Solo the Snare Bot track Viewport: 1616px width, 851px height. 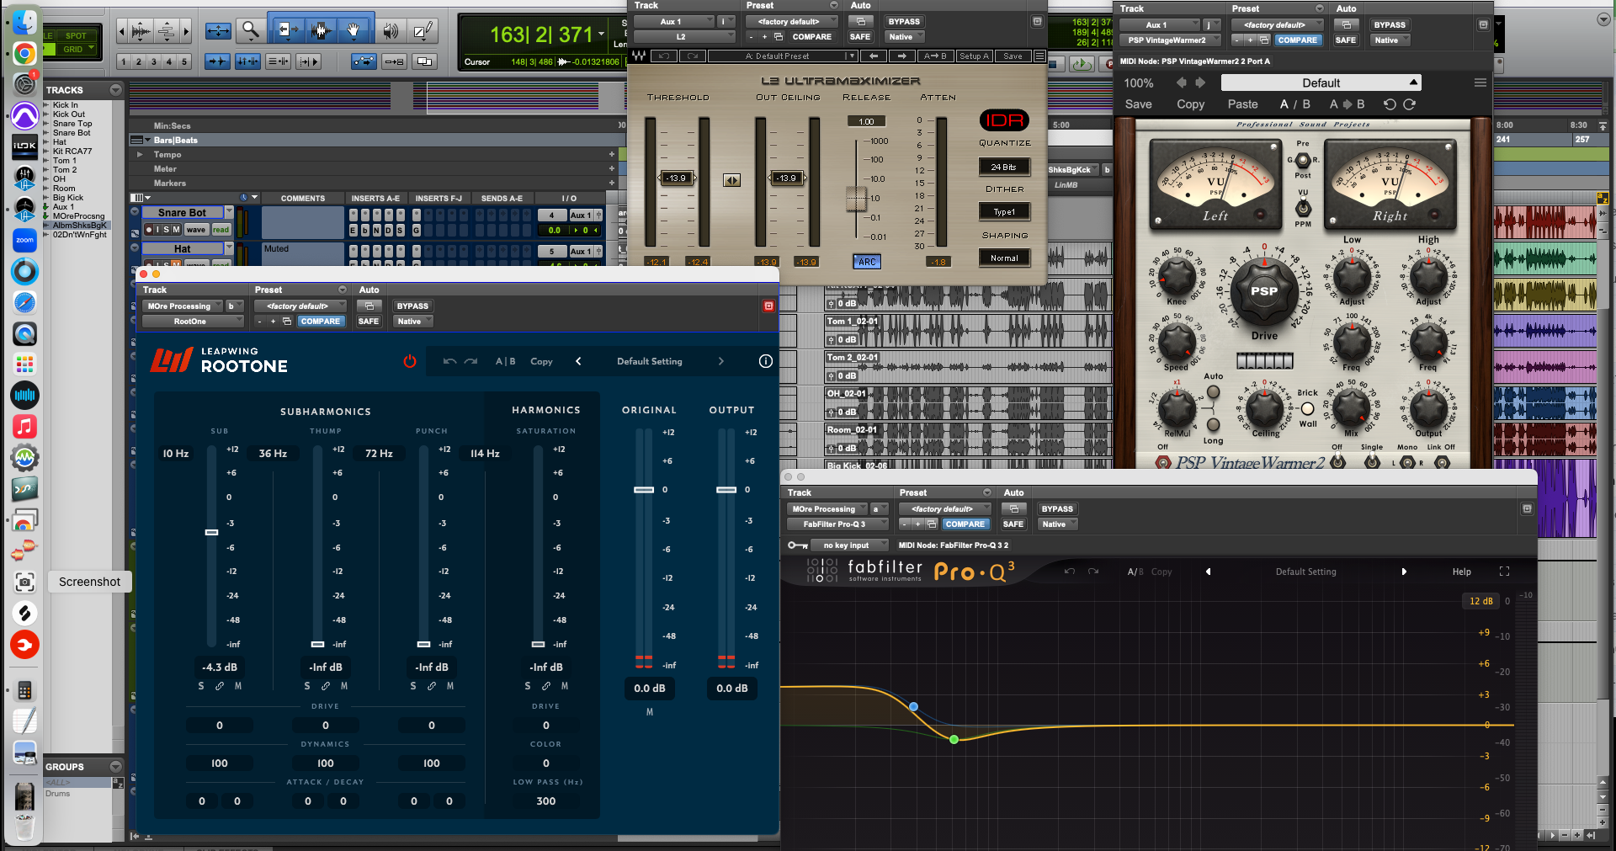pos(166,230)
